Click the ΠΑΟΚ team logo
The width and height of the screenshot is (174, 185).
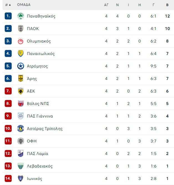coord(21,29)
